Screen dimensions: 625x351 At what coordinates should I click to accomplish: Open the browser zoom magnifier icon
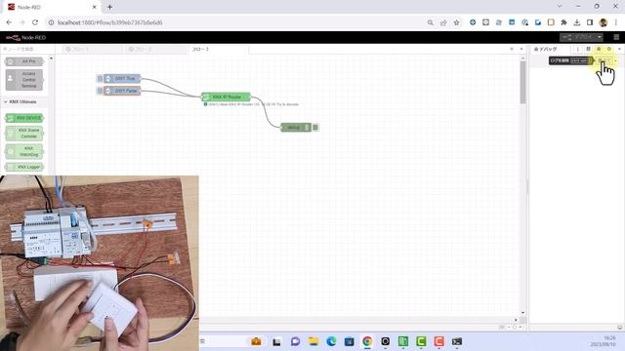pyautogui.click(x=430, y=22)
